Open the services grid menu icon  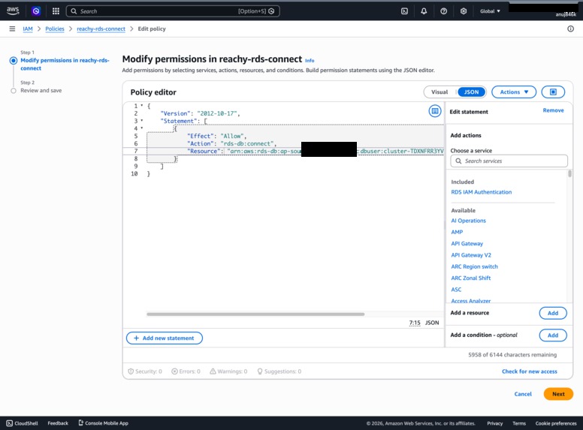[56, 11]
